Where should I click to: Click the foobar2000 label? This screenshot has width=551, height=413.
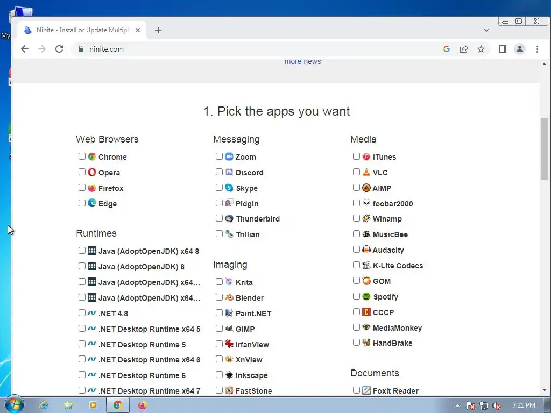pyautogui.click(x=392, y=204)
